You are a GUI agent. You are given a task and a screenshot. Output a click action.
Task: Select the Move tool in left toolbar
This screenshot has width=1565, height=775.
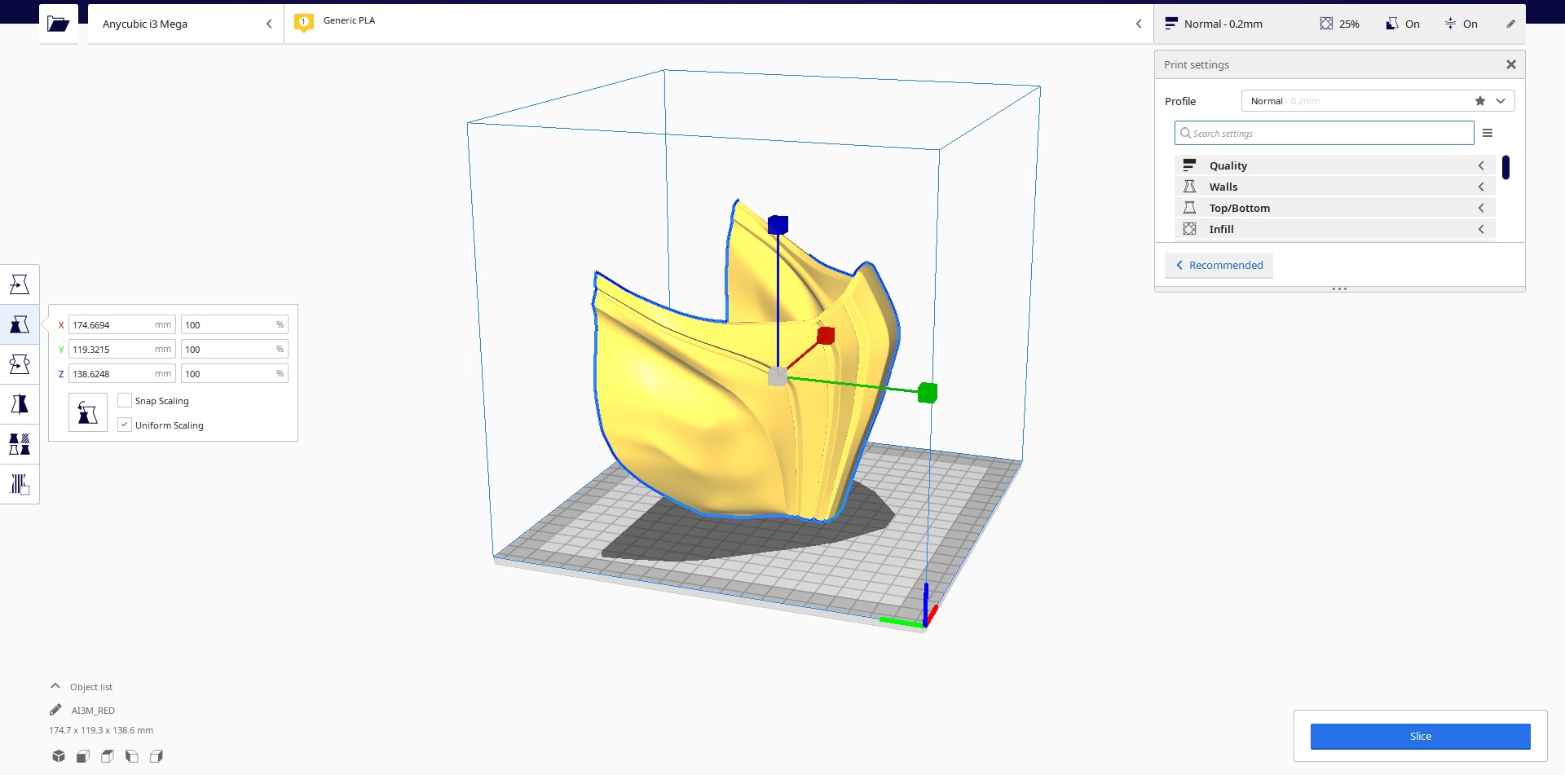tap(20, 284)
